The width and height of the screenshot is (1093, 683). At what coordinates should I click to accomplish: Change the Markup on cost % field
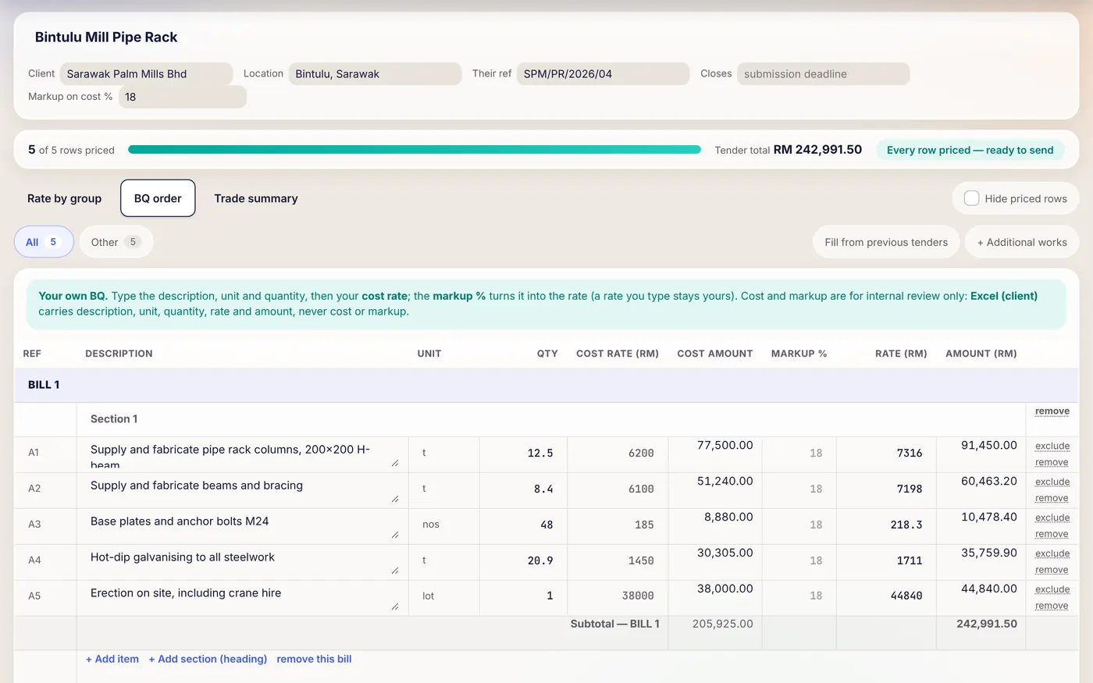coord(183,97)
